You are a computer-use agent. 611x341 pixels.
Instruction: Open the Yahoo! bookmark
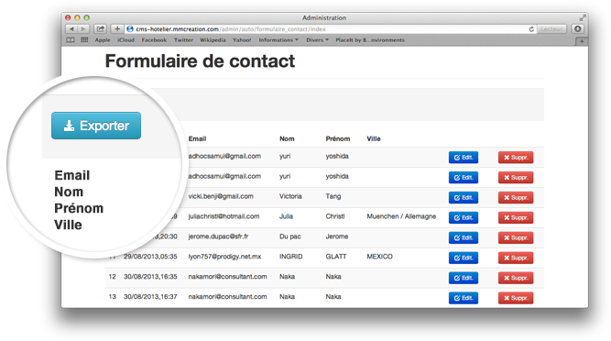pyautogui.click(x=242, y=40)
